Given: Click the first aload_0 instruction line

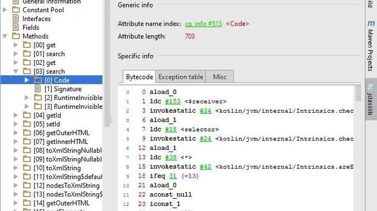Looking at the screenshot, I should [163, 92].
